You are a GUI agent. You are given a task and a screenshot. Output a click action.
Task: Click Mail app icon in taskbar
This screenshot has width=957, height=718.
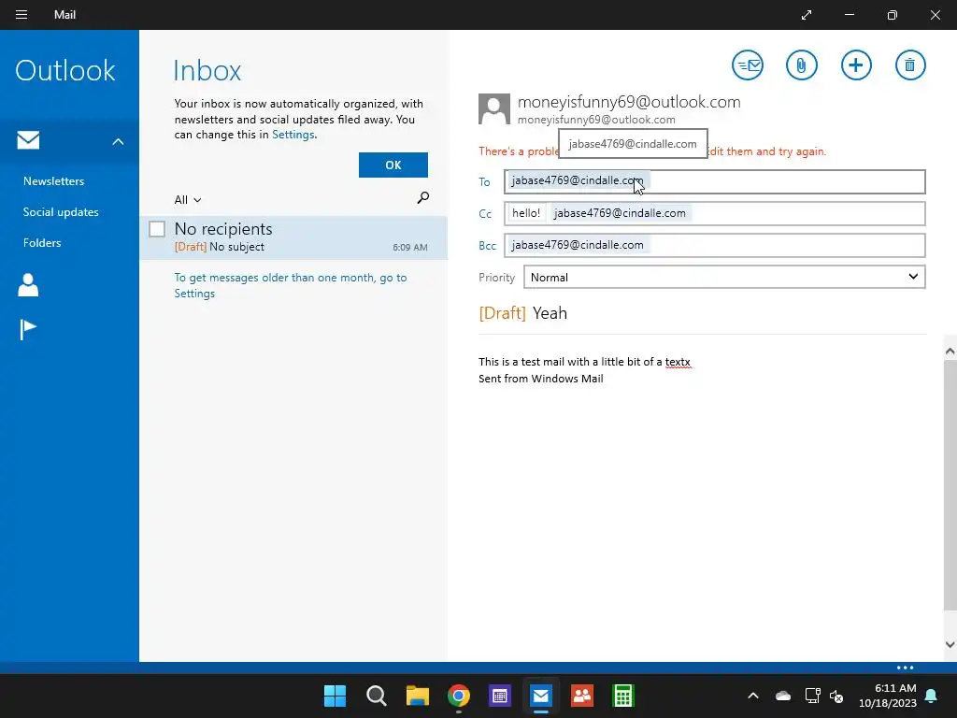(x=541, y=696)
